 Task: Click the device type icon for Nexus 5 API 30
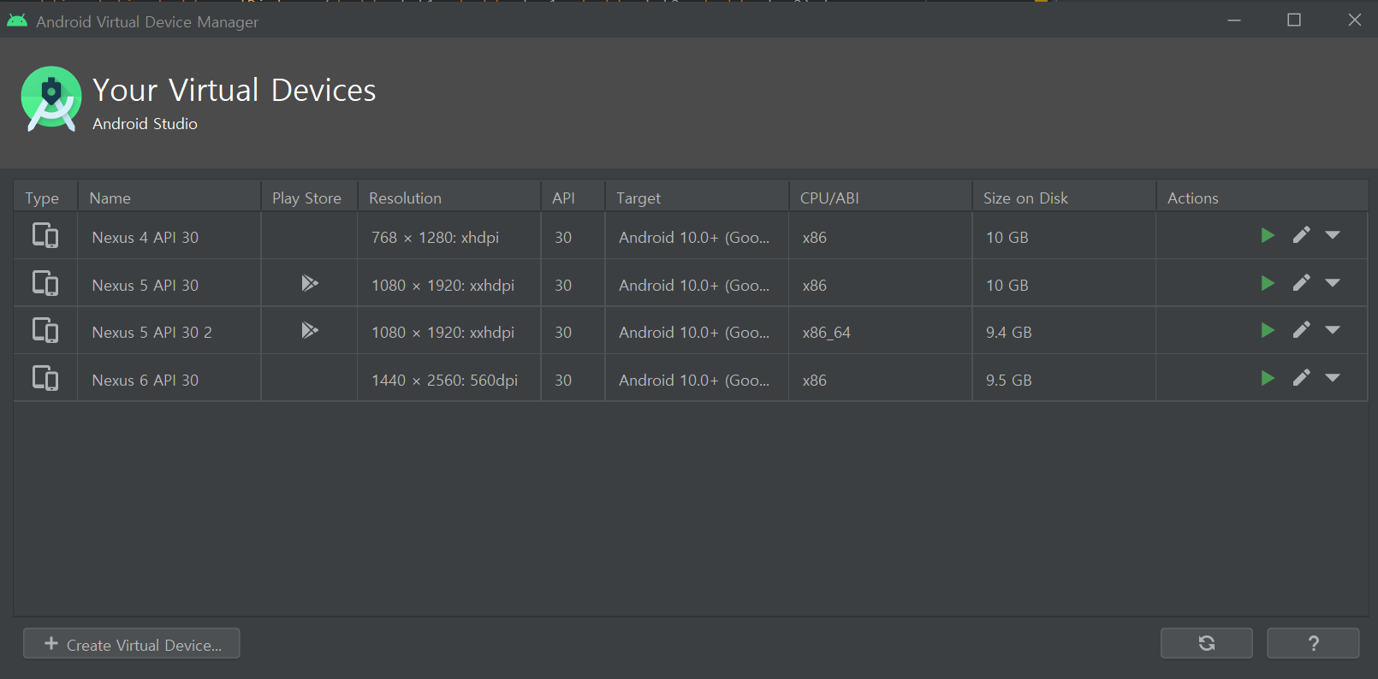click(45, 283)
